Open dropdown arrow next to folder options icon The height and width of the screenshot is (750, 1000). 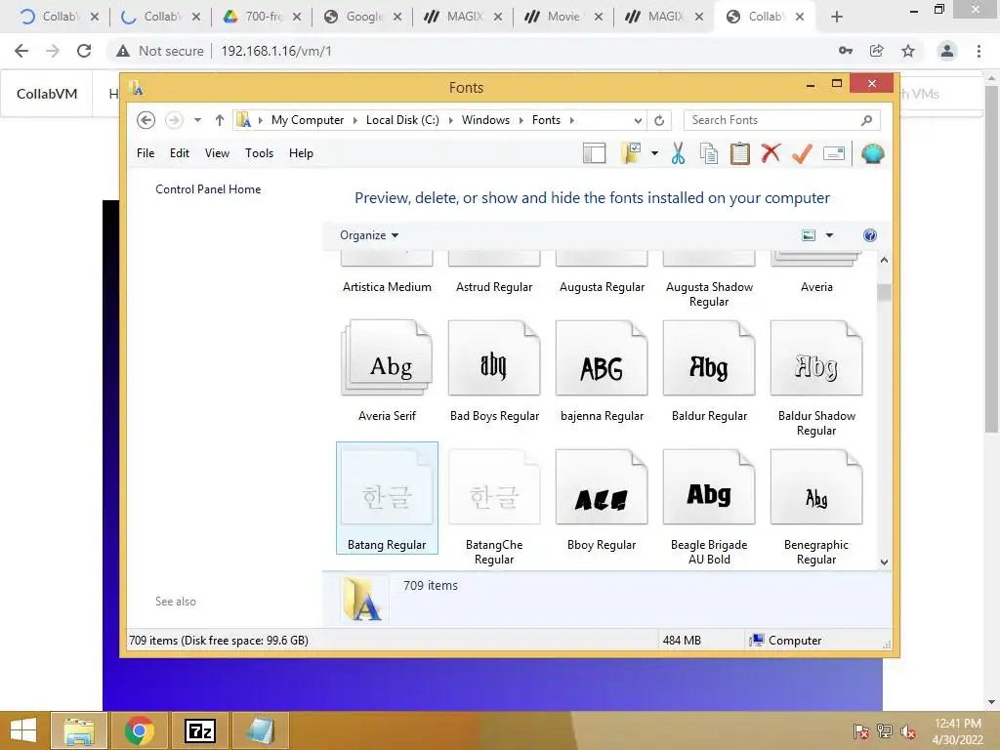[x=654, y=153]
